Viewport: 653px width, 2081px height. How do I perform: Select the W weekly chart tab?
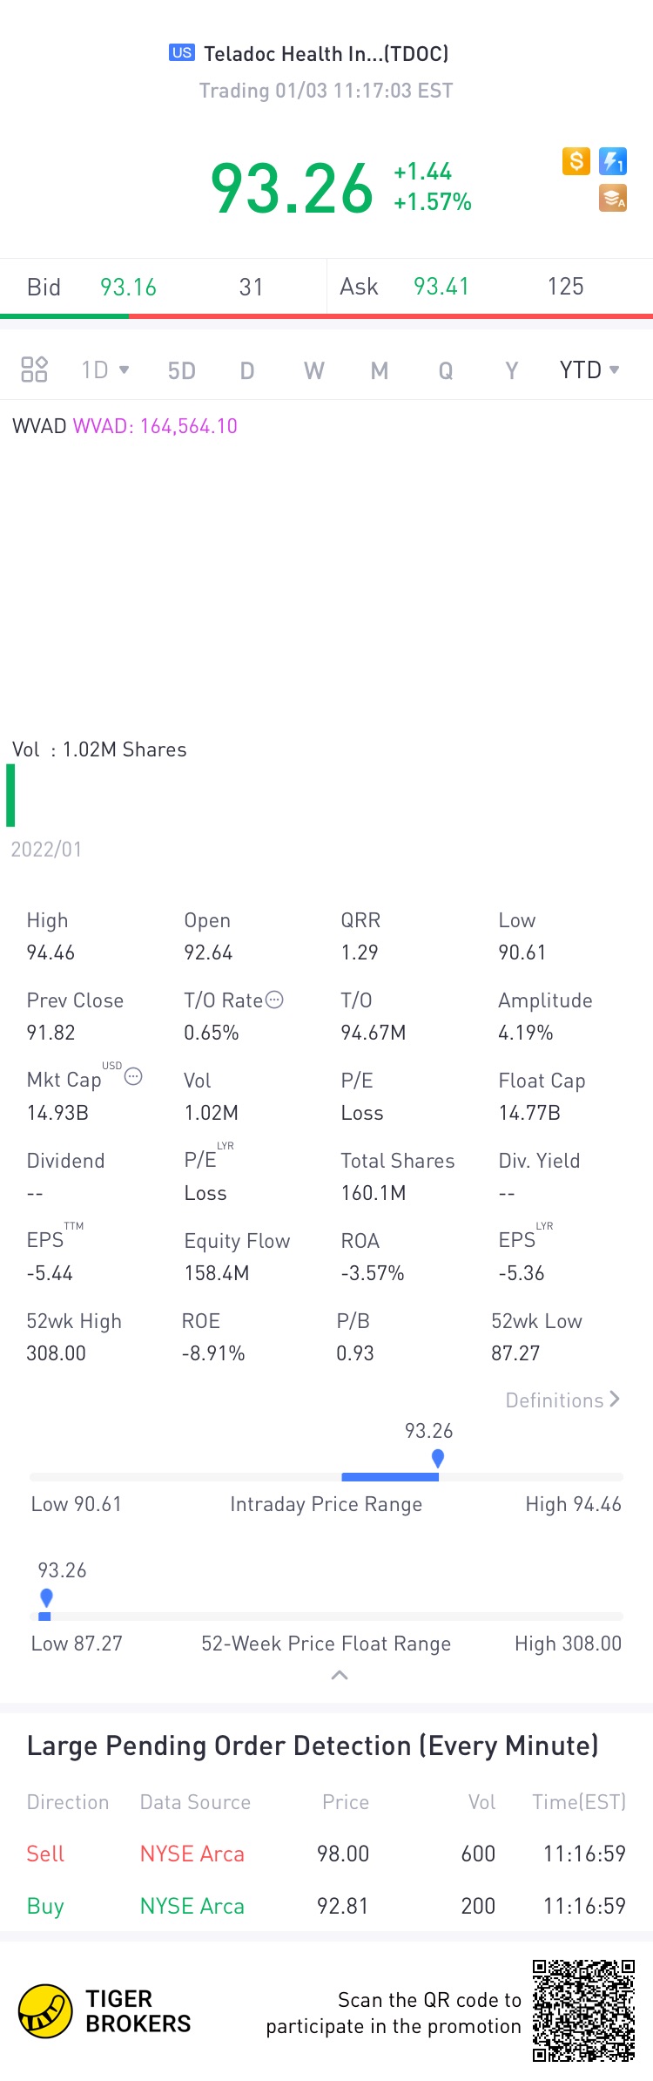click(313, 371)
